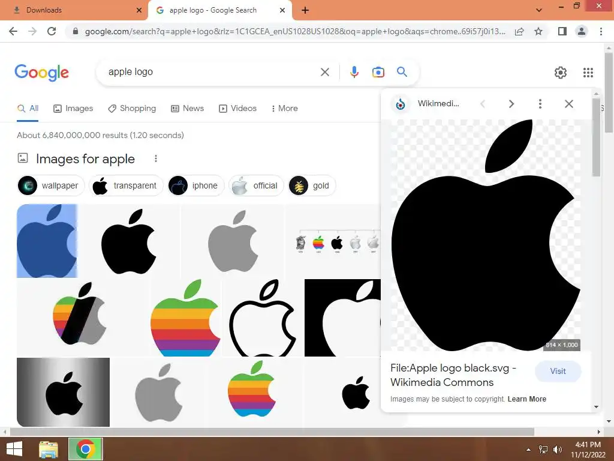
Task: Open File:Apple logo black.svg title link
Action: [x=453, y=375]
